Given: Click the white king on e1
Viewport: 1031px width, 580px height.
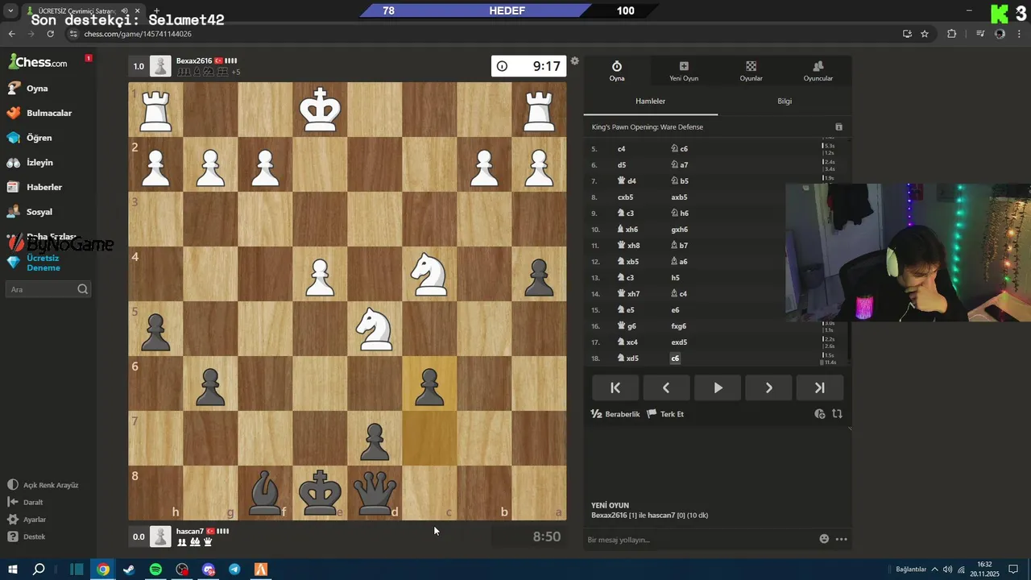Looking at the screenshot, I should (320, 110).
